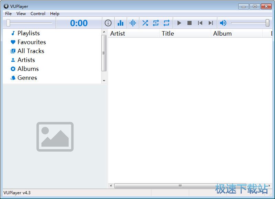Open the File menu
This screenshot has height=199, width=275.
tap(8, 14)
